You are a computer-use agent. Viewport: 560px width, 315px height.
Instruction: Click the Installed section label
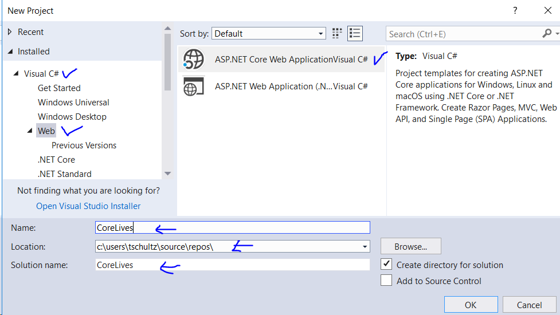coord(34,52)
